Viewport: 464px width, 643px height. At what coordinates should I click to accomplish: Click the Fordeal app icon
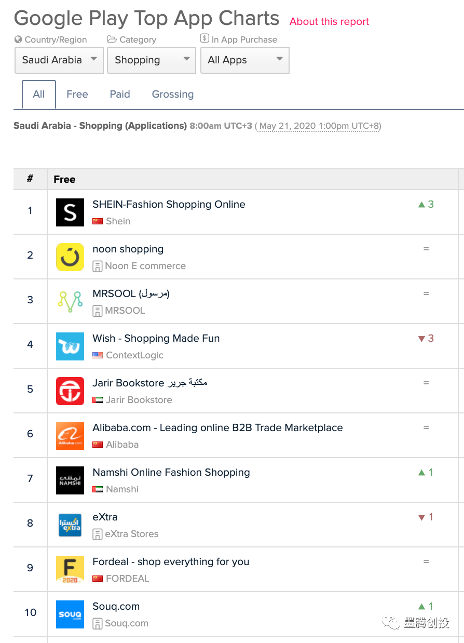[70, 570]
